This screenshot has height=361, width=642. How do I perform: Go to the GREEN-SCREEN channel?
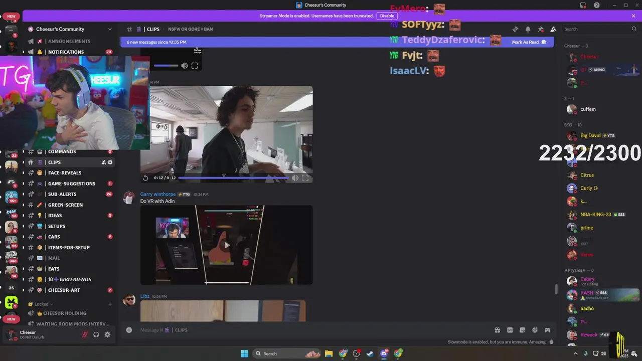pyautogui.click(x=70, y=205)
